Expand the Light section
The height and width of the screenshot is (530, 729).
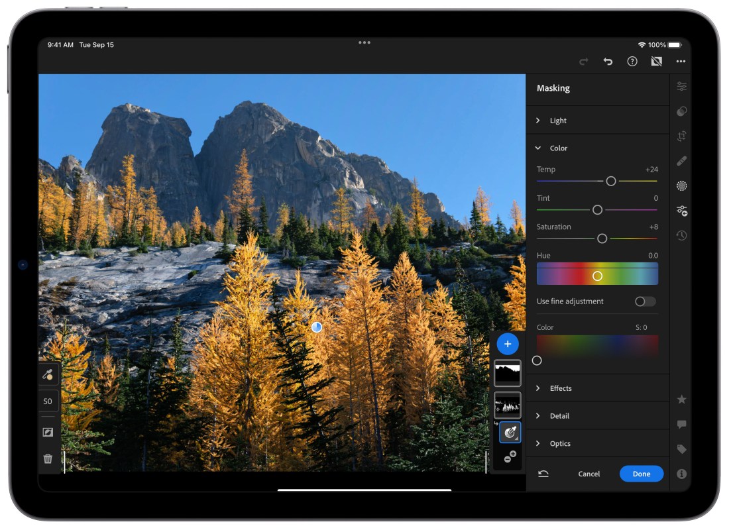tap(558, 121)
